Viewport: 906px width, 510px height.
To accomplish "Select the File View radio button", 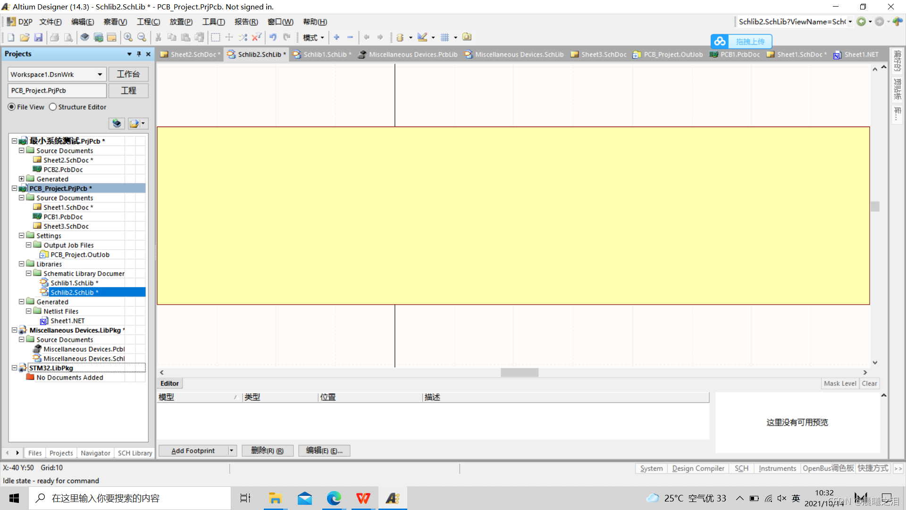I will coord(12,107).
